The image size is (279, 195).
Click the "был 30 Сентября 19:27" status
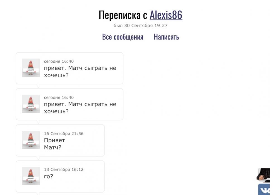pos(140,26)
